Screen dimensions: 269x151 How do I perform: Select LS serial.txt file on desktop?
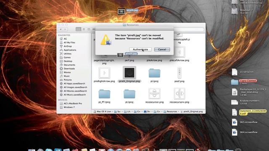235,72
